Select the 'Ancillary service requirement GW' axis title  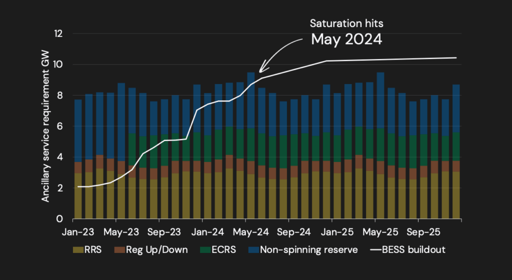[x=45, y=125]
